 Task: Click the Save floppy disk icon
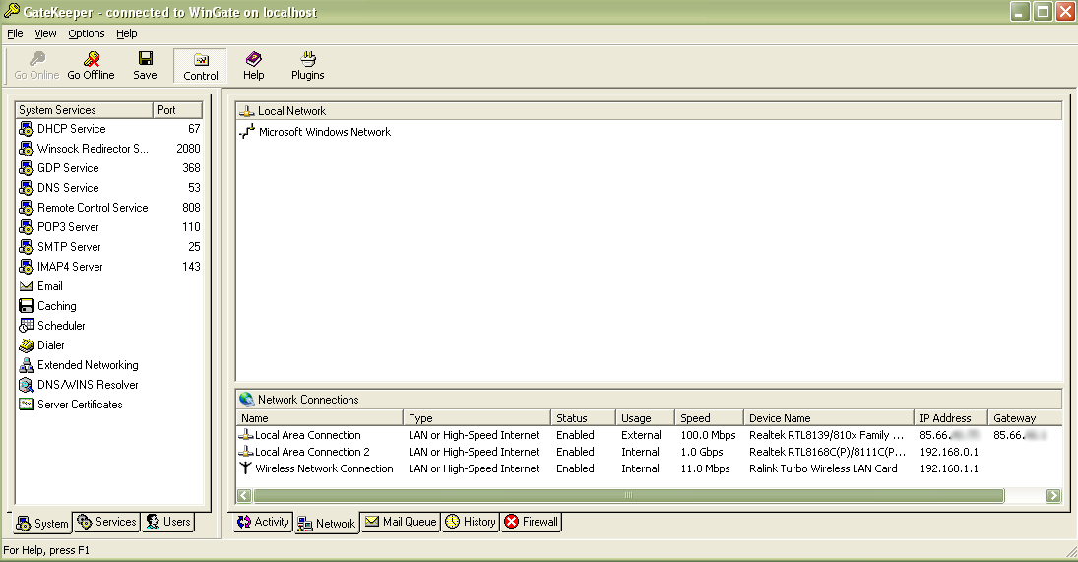145,58
